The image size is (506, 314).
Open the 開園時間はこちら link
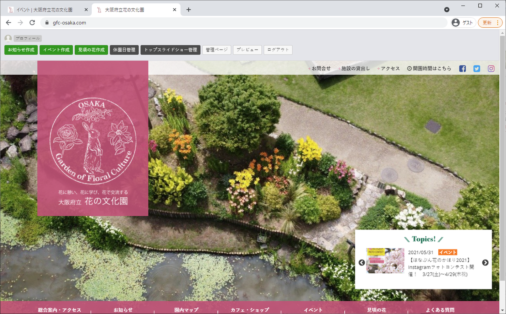point(429,68)
